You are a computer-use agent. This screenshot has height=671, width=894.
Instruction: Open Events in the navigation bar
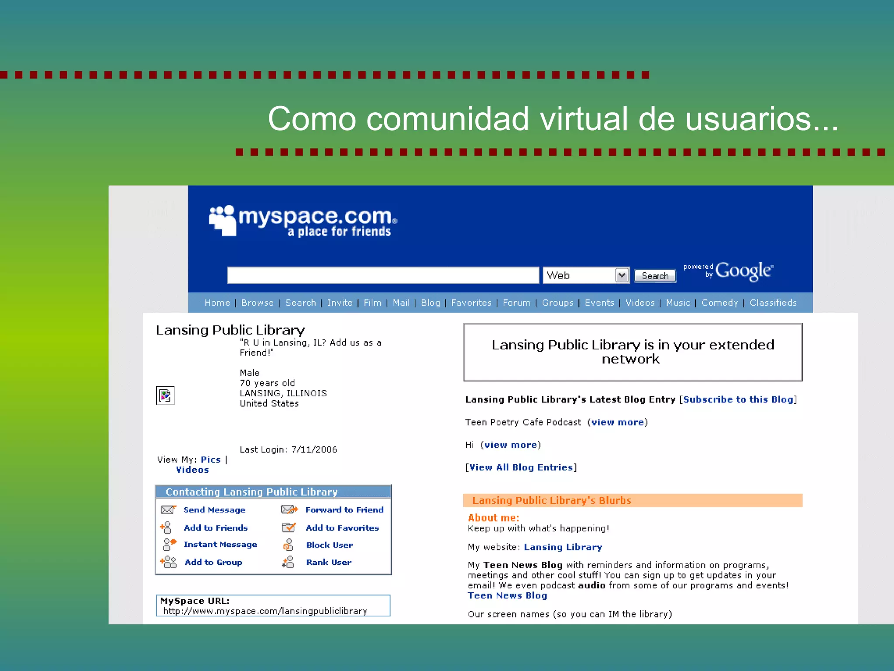(x=599, y=303)
